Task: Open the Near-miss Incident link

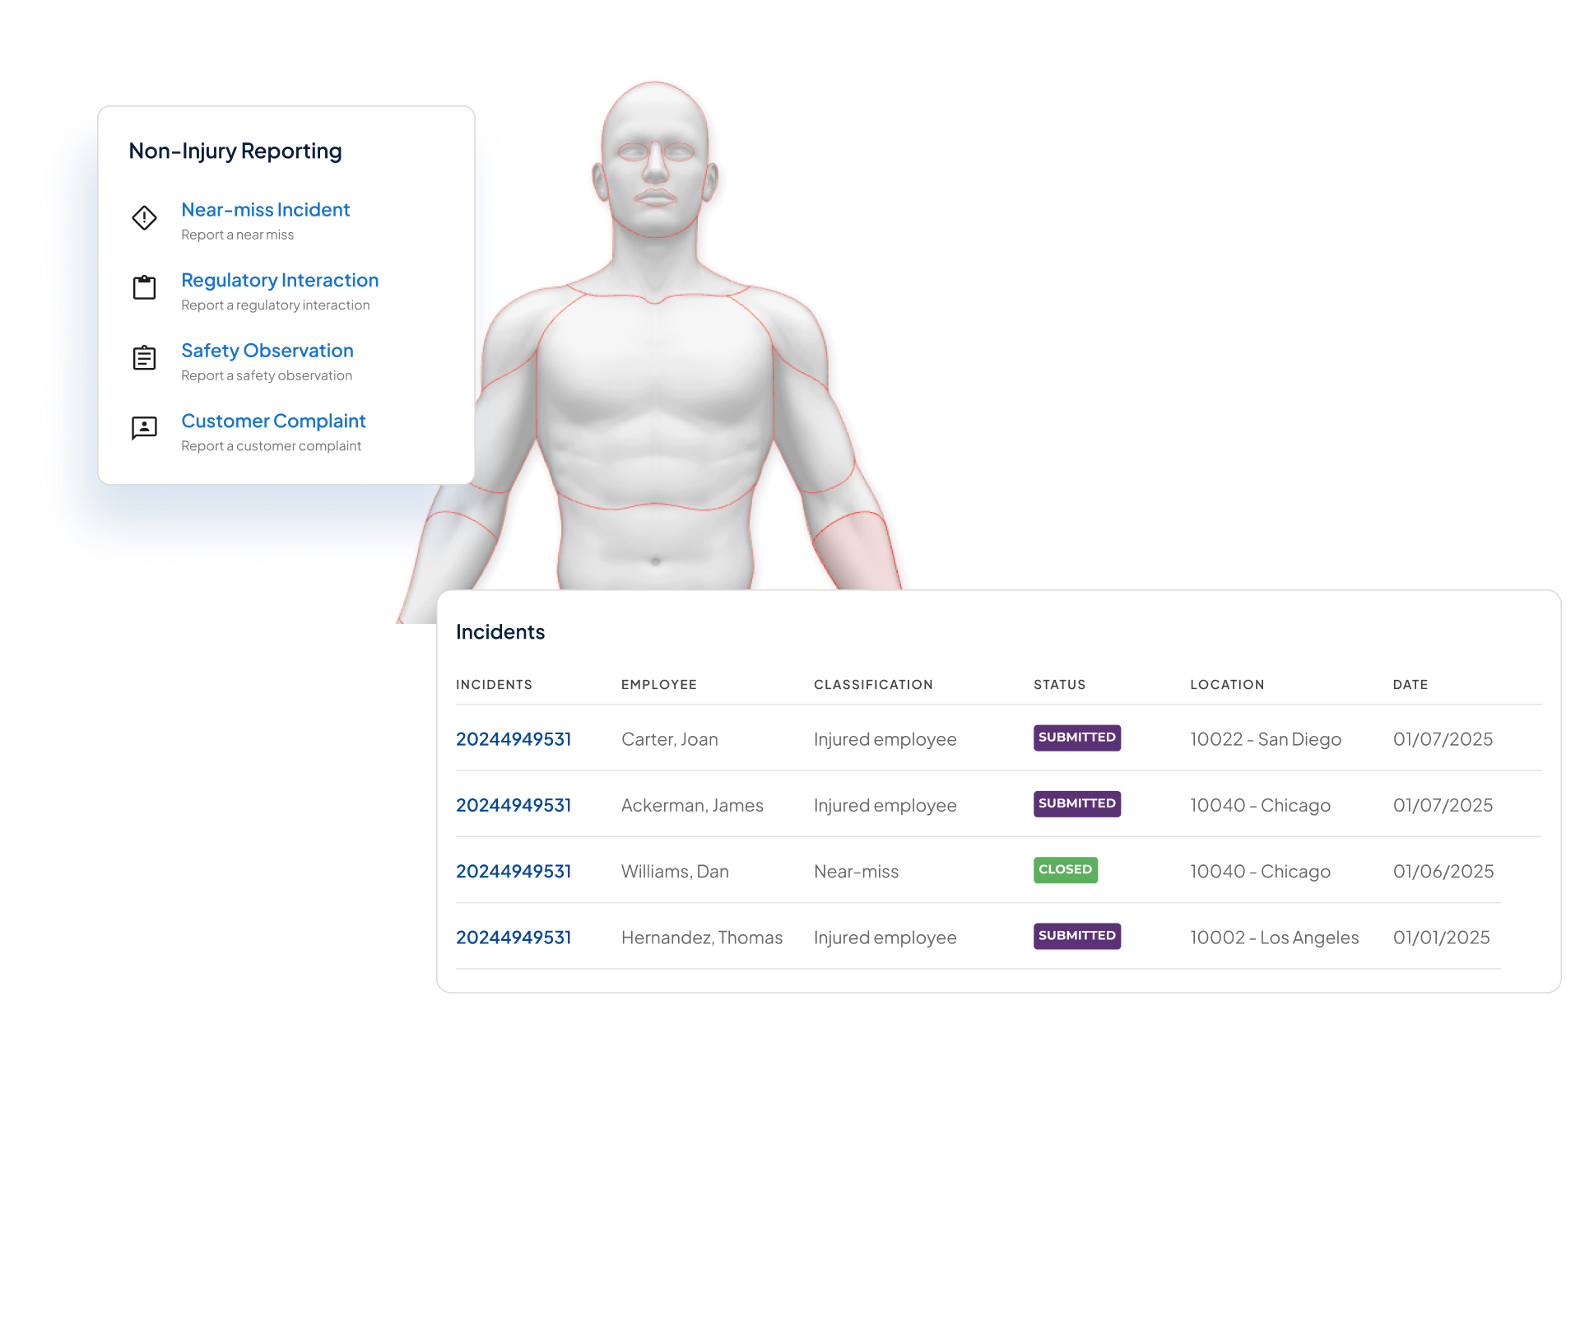Action: pyautogui.click(x=265, y=210)
